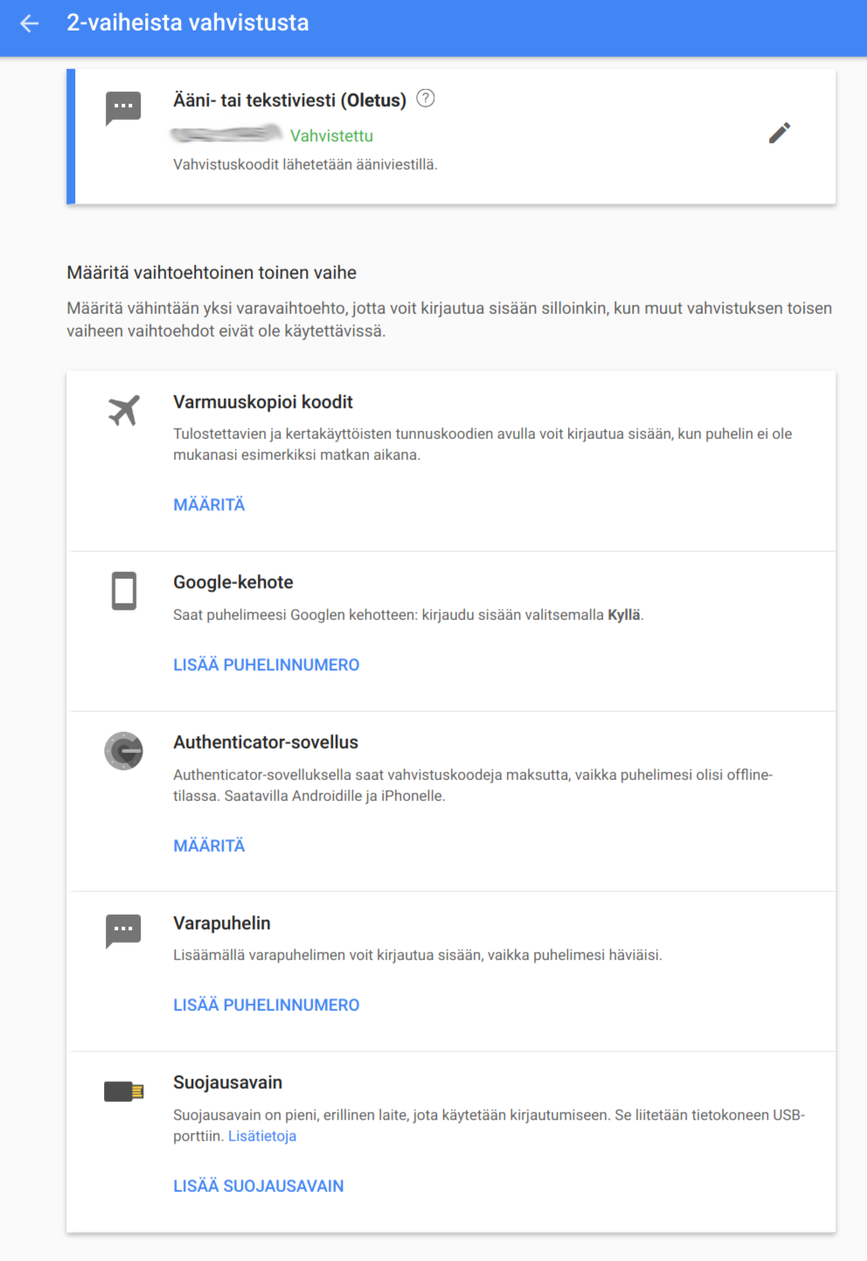Click the green Vahvistettu status text
The height and width of the screenshot is (1261, 867).
(331, 136)
